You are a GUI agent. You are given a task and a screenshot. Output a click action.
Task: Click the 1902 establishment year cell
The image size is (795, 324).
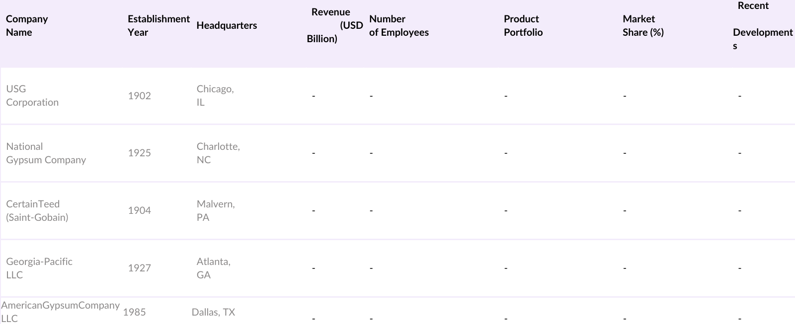click(x=139, y=96)
